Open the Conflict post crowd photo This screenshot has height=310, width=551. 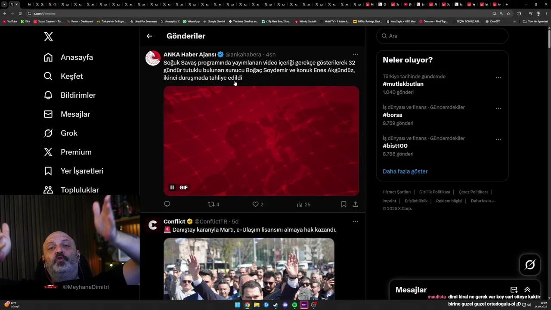[x=249, y=269]
